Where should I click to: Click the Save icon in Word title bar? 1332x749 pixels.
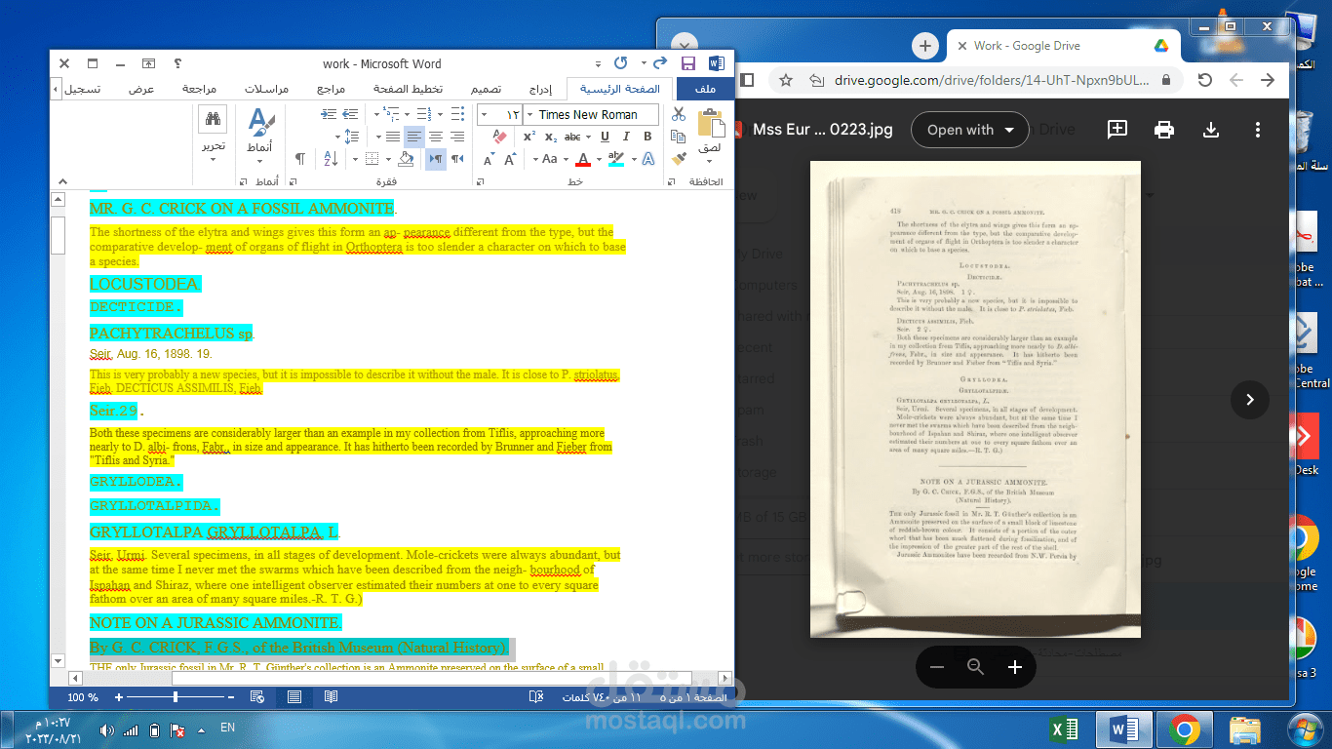pos(688,63)
